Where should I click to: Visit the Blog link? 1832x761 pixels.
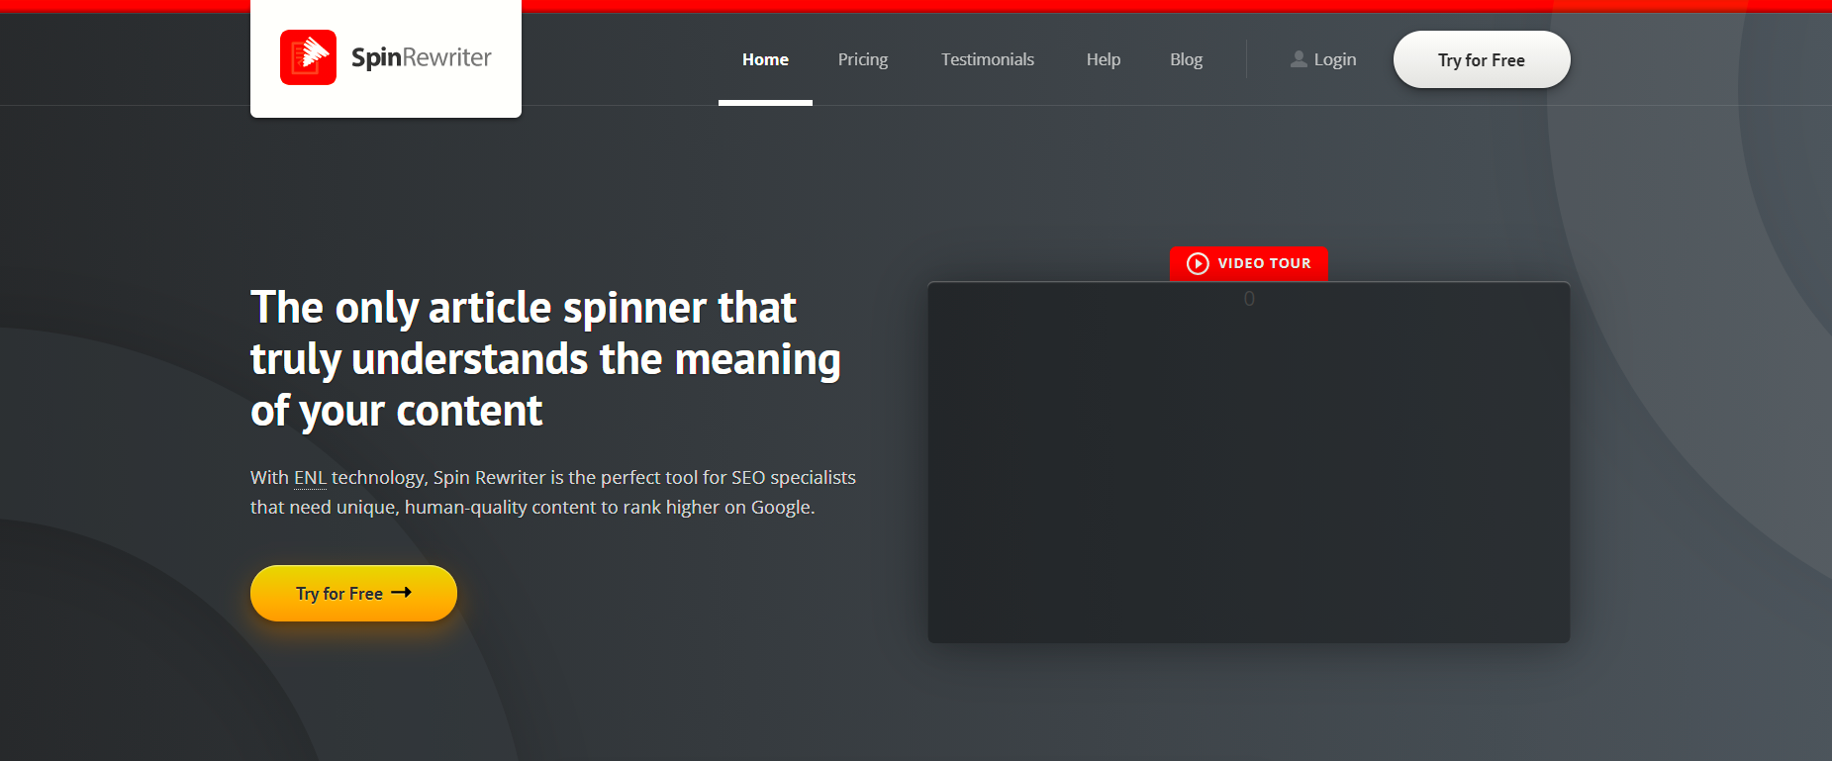pyautogui.click(x=1186, y=59)
